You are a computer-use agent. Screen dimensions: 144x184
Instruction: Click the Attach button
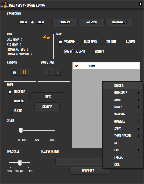[x=92, y=22]
